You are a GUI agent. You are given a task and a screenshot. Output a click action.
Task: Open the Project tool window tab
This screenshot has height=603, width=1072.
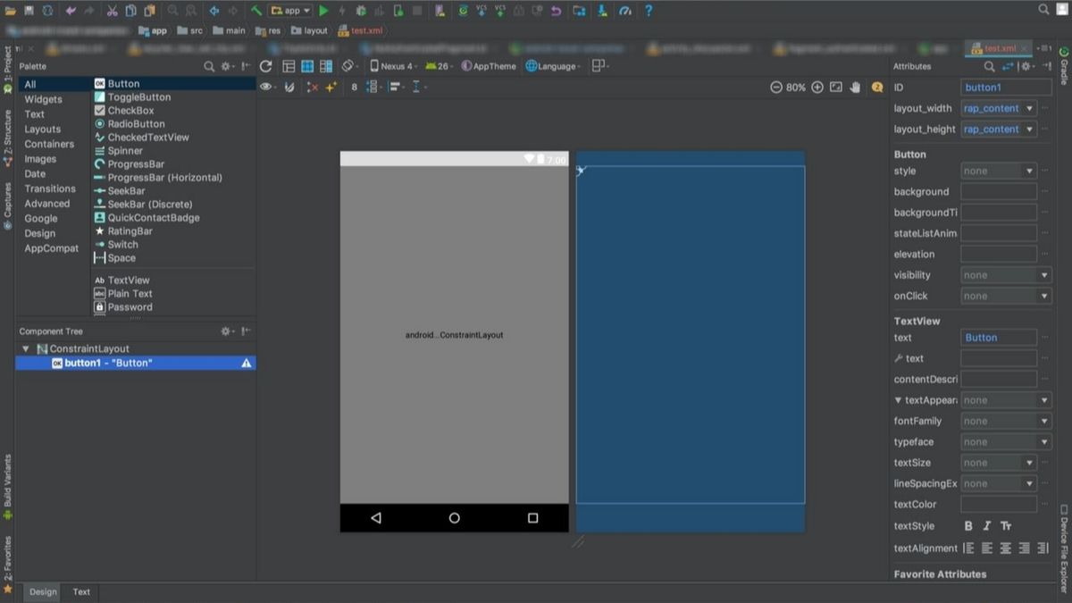click(8, 70)
